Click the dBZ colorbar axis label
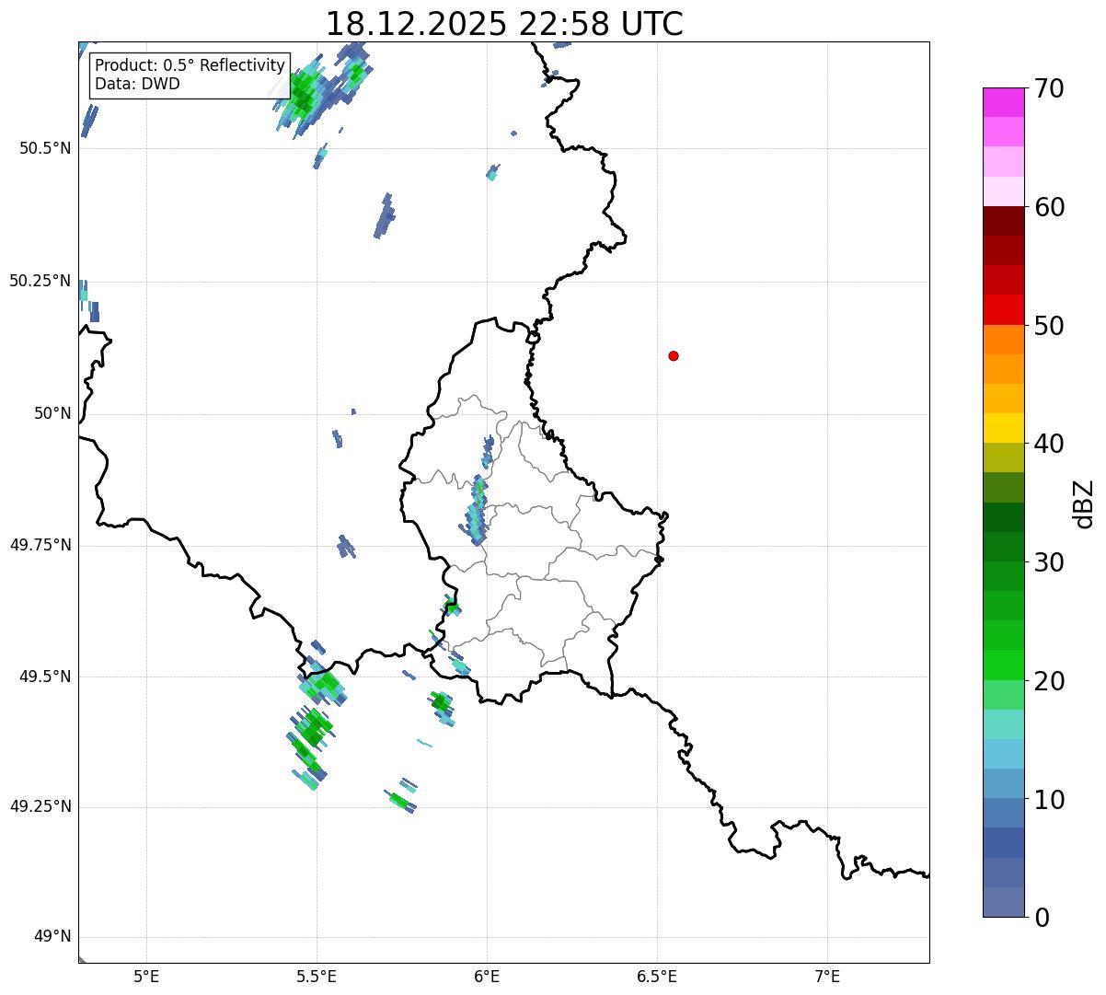Image resolution: width=1106 pixels, height=995 pixels. [x=1084, y=503]
